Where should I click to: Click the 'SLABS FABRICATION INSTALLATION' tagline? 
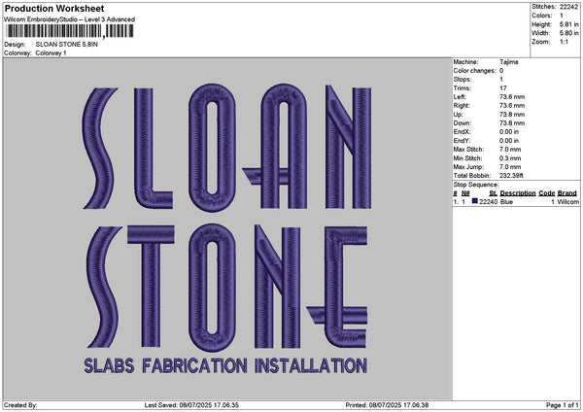(225, 365)
